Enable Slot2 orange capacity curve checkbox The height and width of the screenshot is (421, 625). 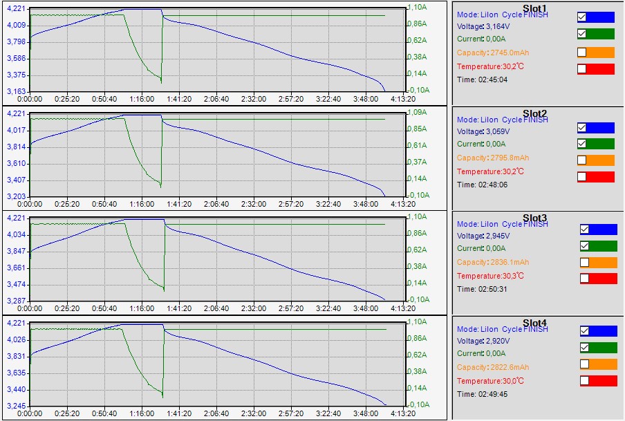[x=581, y=160]
